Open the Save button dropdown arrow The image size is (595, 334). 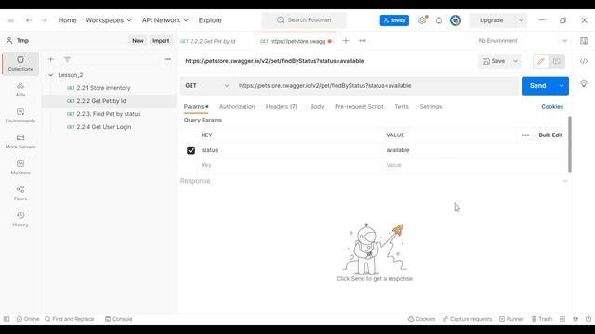[x=515, y=61]
